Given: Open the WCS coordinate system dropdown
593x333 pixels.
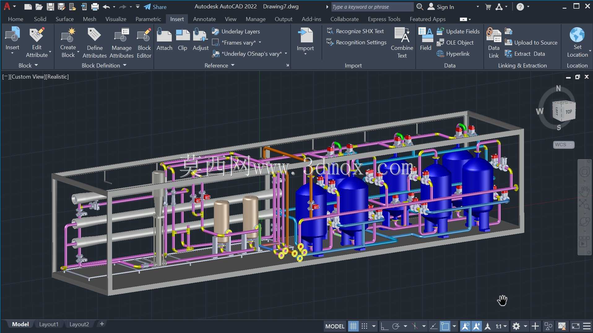Looking at the screenshot, I should pyautogui.click(x=564, y=145).
